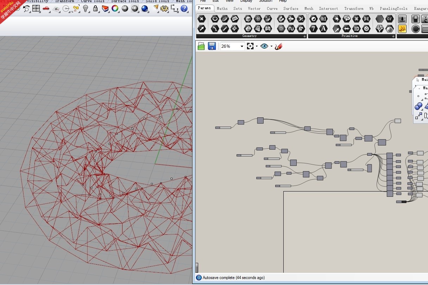Select the yellow wave icon in Input panel
The width and height of the screenshot is (428, 285).
[x=402, y=28]
